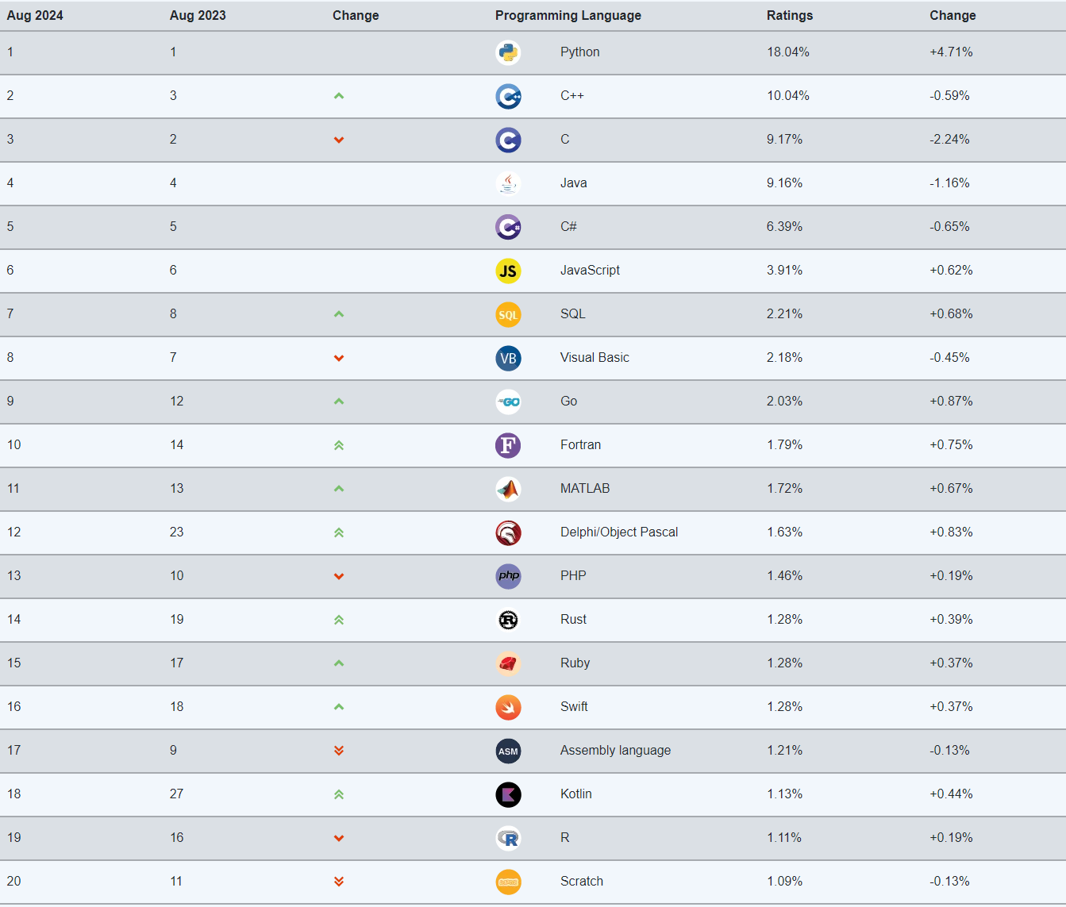Select the Go gopher logo icon

coord(508,402)
